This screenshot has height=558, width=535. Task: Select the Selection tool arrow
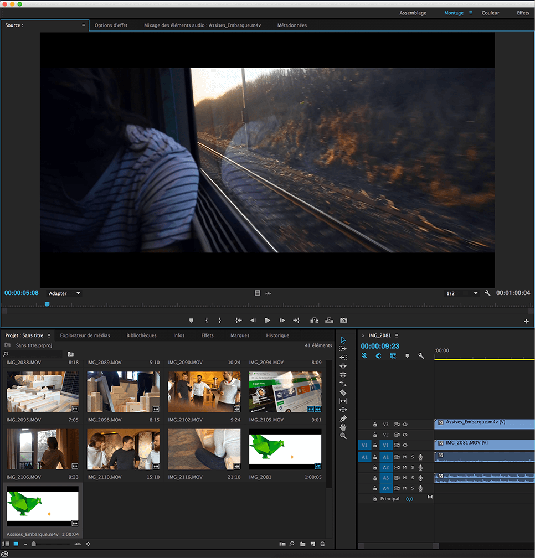click(x=343, y=340)
